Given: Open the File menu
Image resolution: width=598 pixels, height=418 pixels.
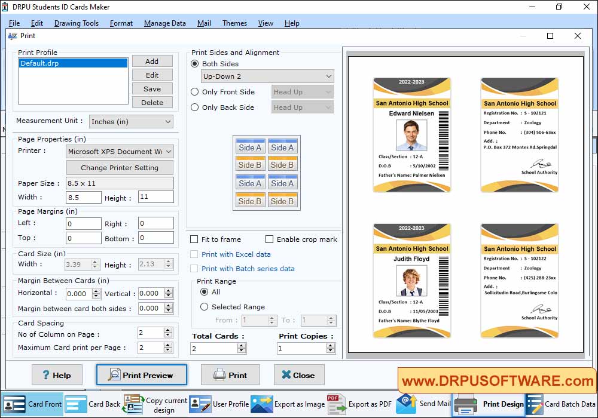Looking at the screenshot, I should 14,23.
